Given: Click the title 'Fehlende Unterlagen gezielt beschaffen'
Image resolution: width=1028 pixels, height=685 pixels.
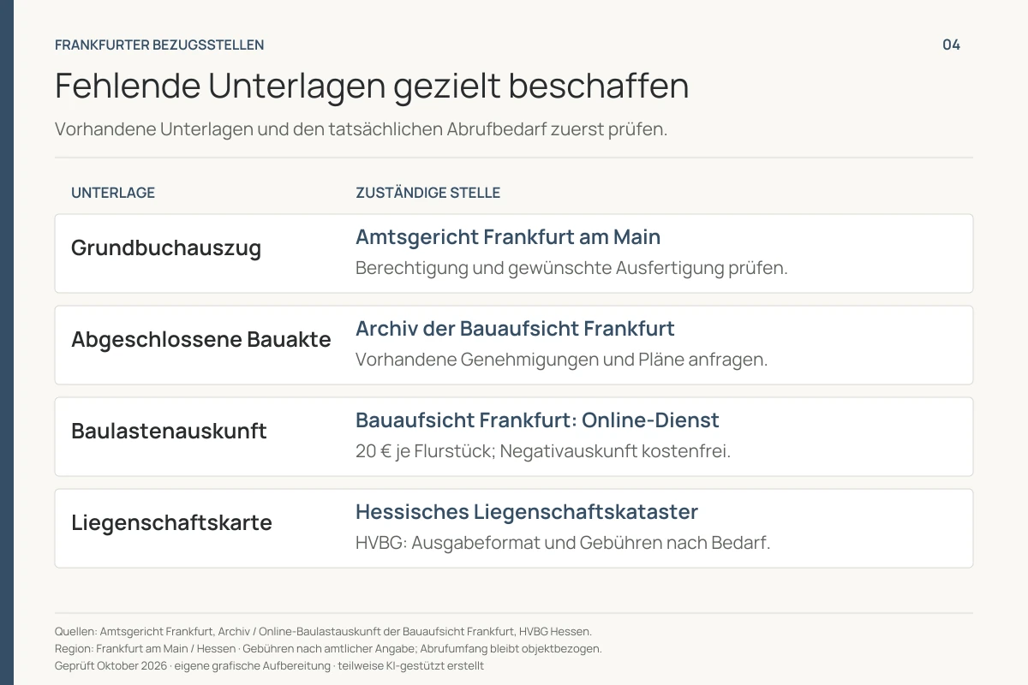Looking at the screenshot, I should (372, 86).
